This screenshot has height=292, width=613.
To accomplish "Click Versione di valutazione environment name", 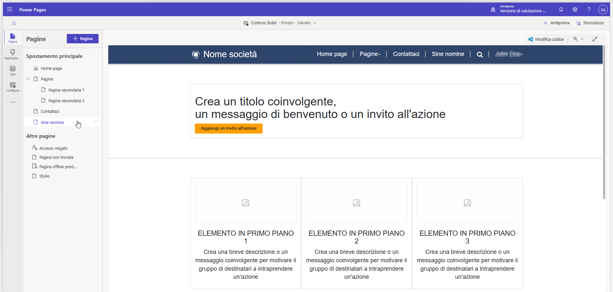I will pyautogui.click(x=523, y=11).
